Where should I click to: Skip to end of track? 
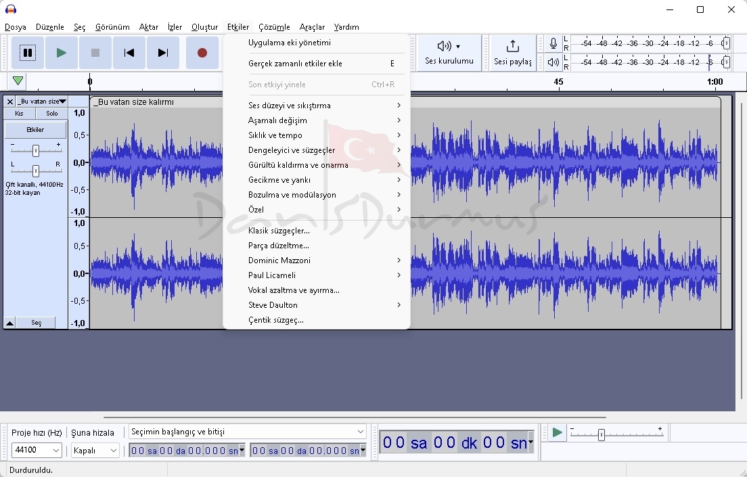[x=162, y=53]
